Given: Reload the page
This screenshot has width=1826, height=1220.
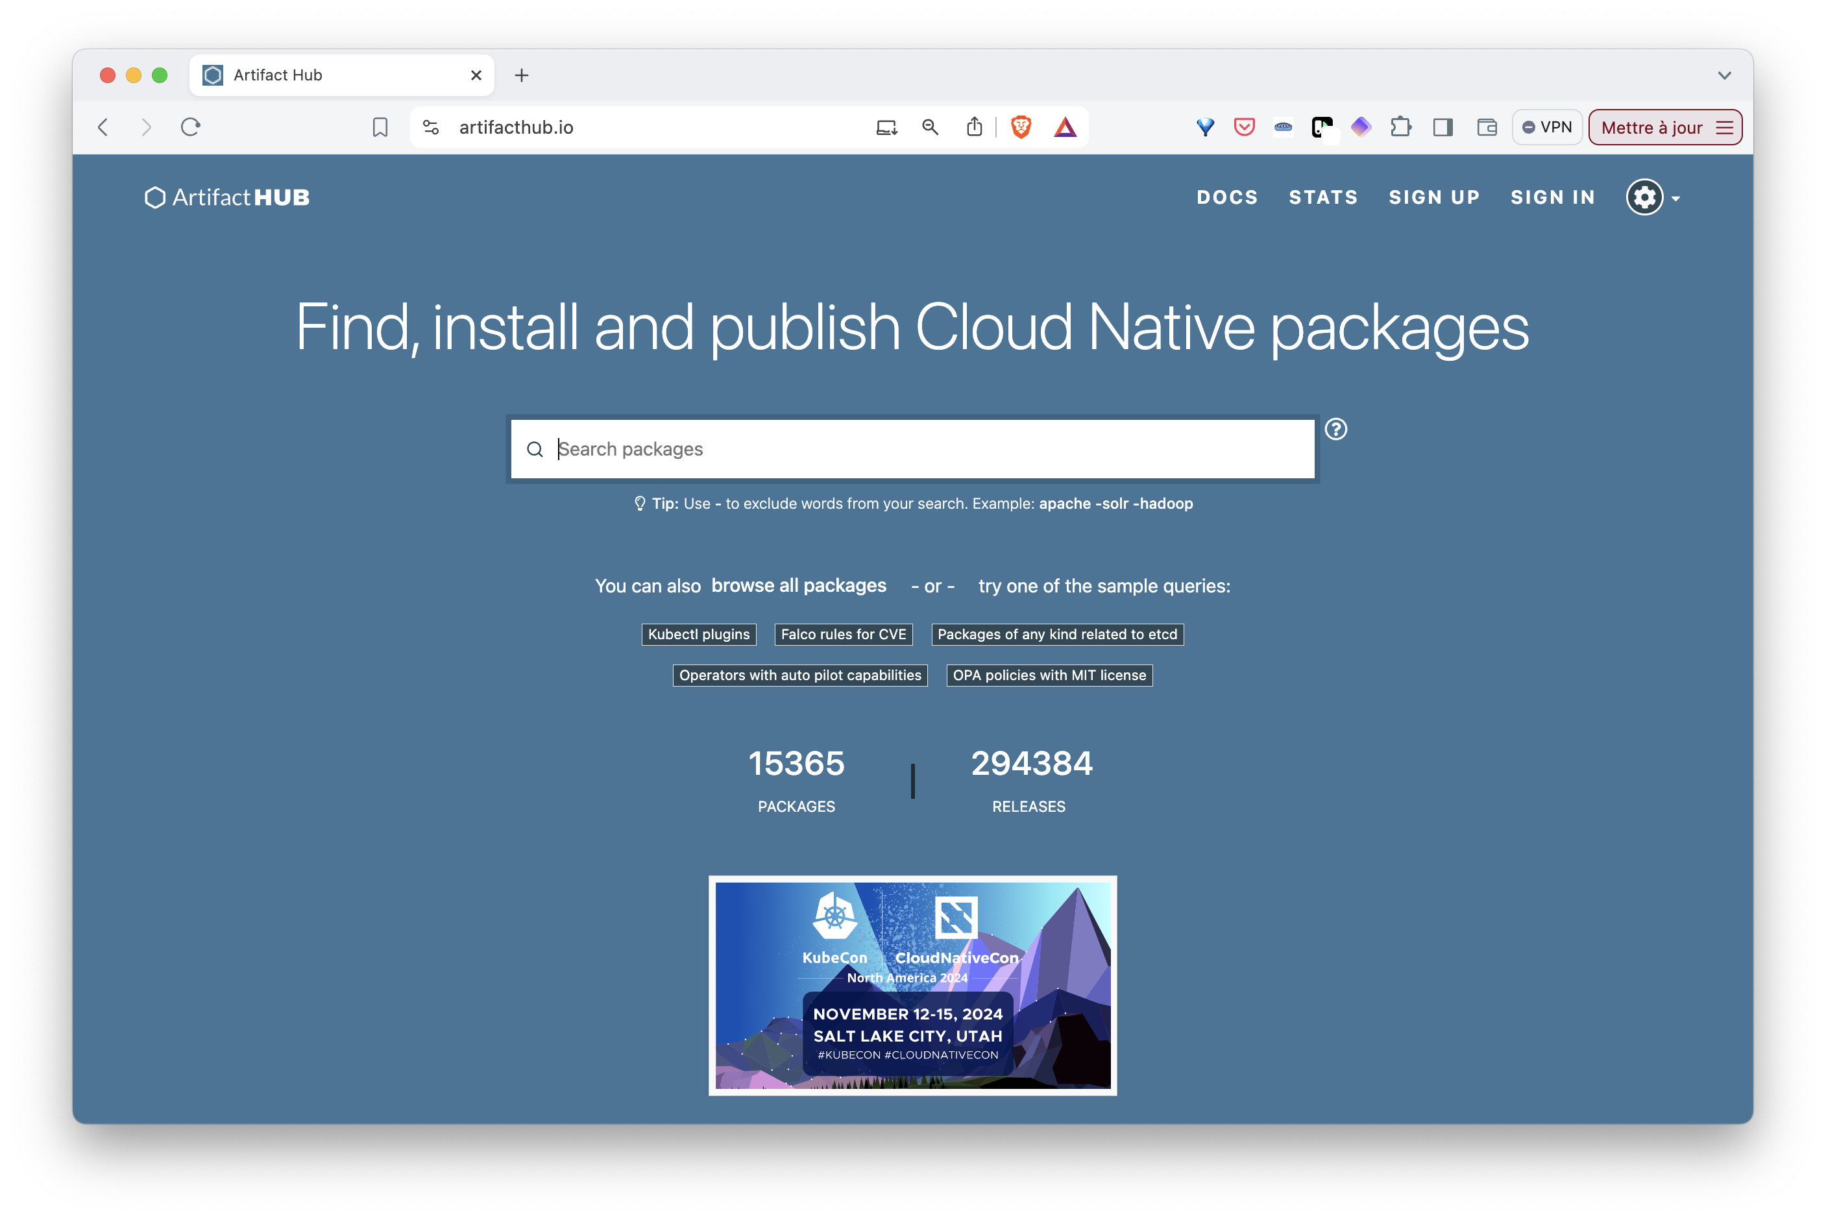Looking at the screenshot, I should (191, 127).
